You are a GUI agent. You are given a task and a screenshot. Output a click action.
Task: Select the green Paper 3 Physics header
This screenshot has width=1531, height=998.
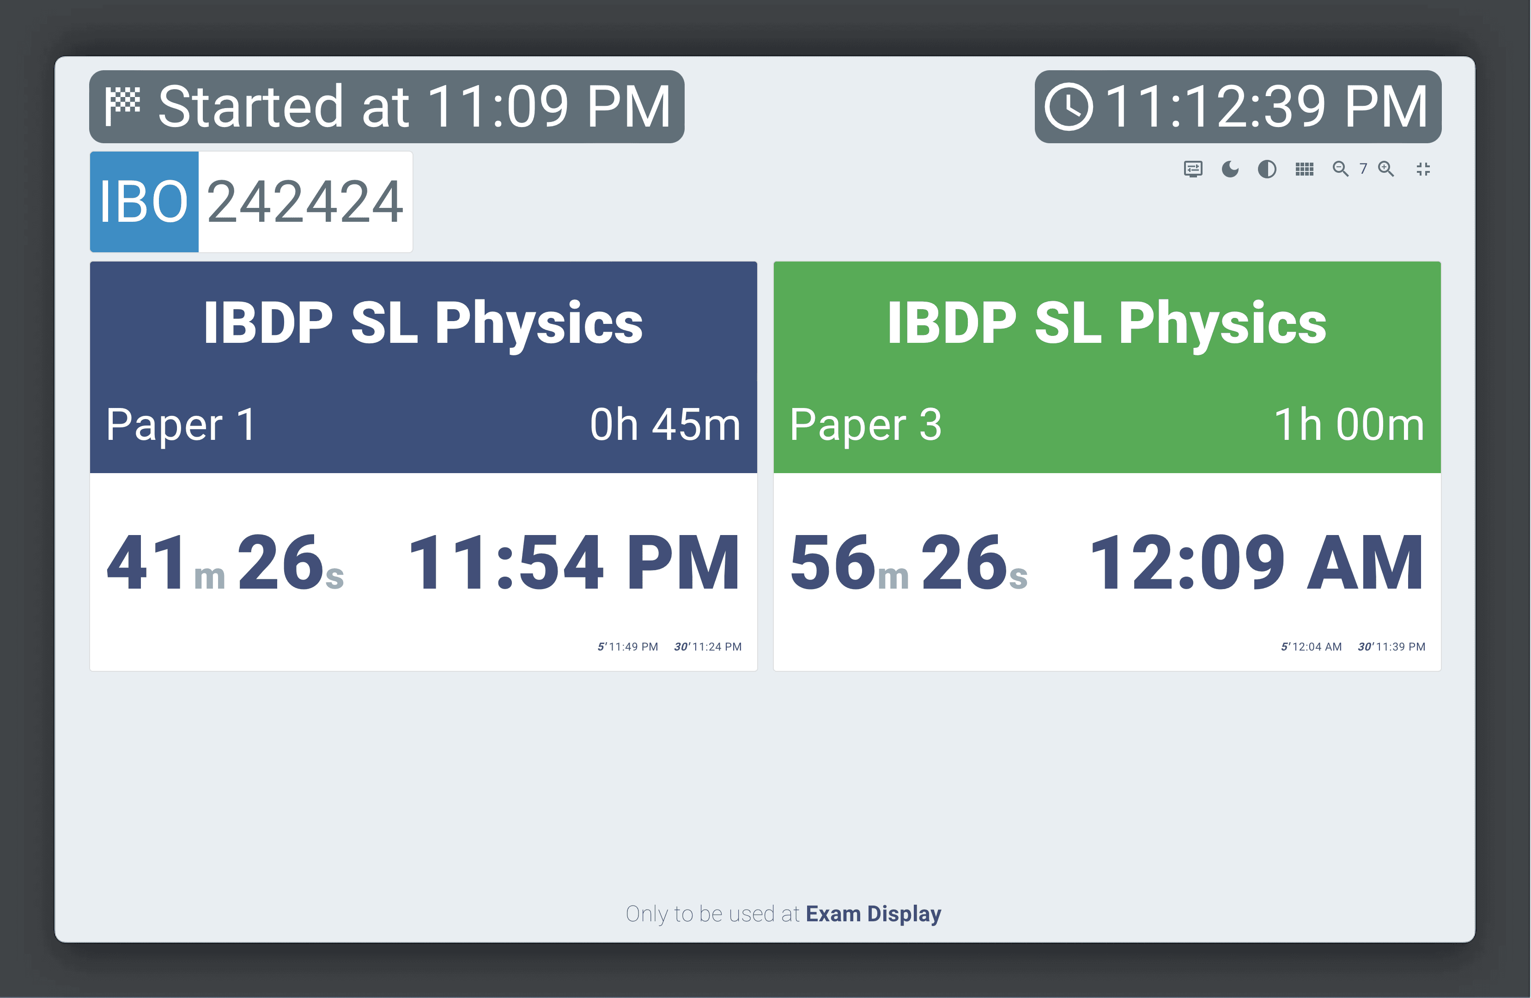pyautogui.click(x=1107, y=367)
